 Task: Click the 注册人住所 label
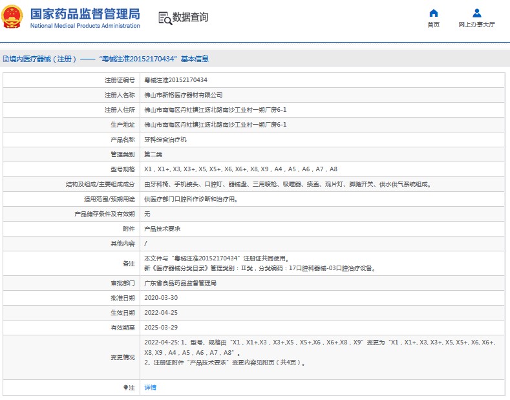click(120, 110)
